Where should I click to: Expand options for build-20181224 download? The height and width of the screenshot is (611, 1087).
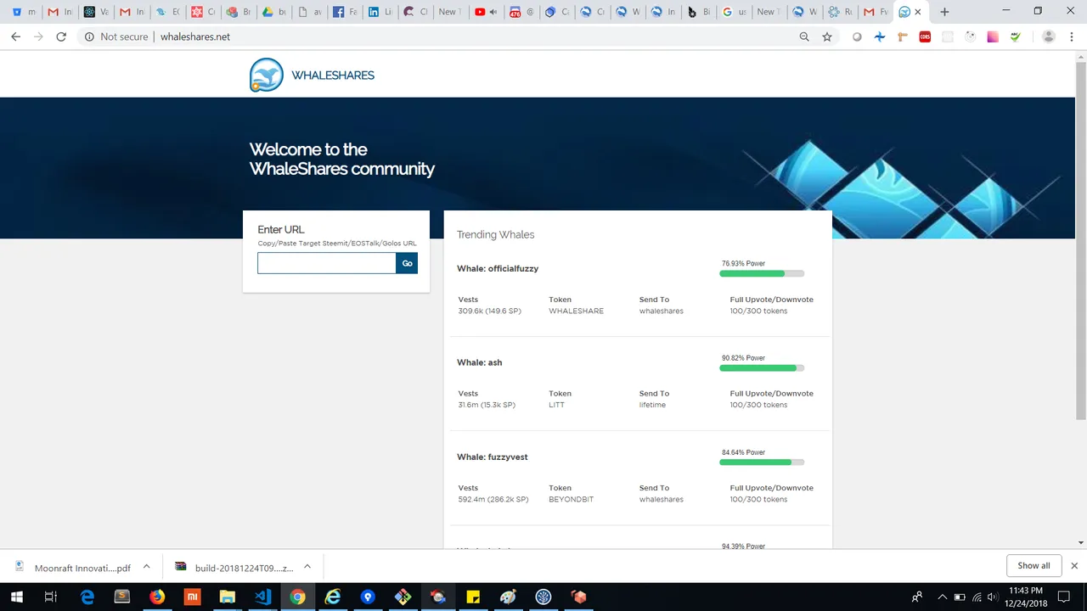tap(307, 567)
